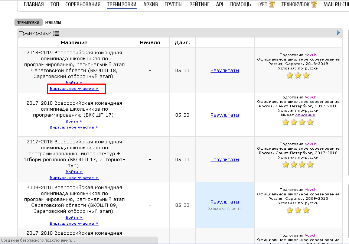This screenshot has width=349, height=244.
Task: Go to СОРЕВНОВАНИЯ section
Action: [83, 4]
